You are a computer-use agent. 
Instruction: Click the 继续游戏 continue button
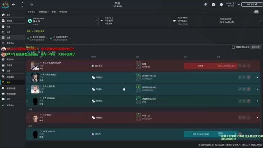(x=252, y=5)
